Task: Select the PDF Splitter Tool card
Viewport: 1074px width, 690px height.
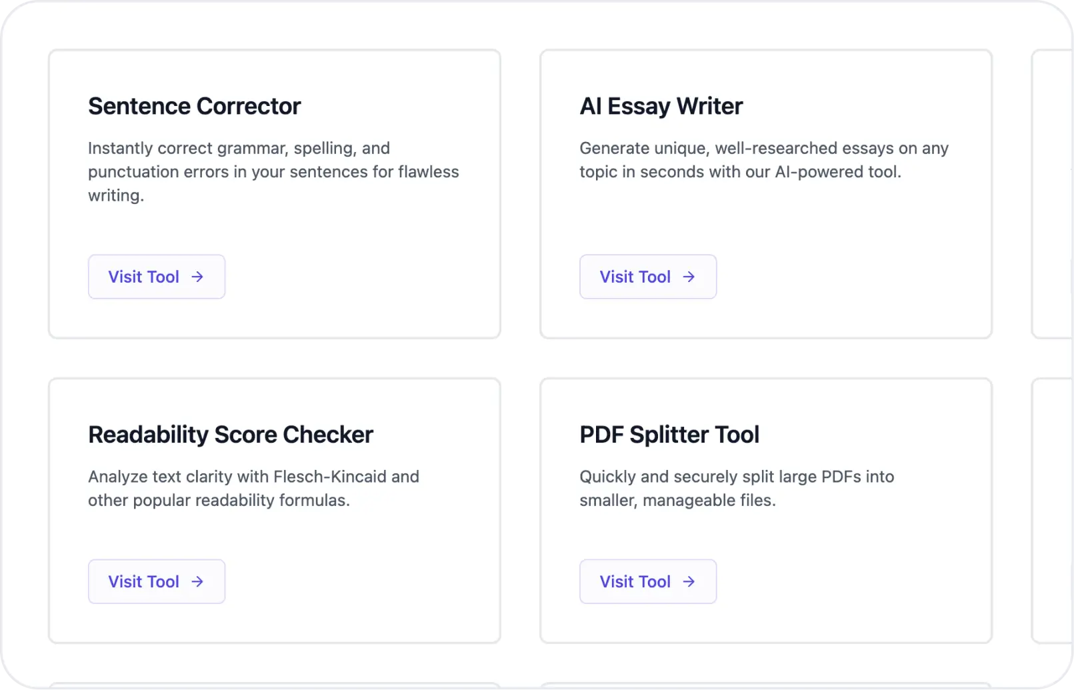Action: tap(765, 510)
